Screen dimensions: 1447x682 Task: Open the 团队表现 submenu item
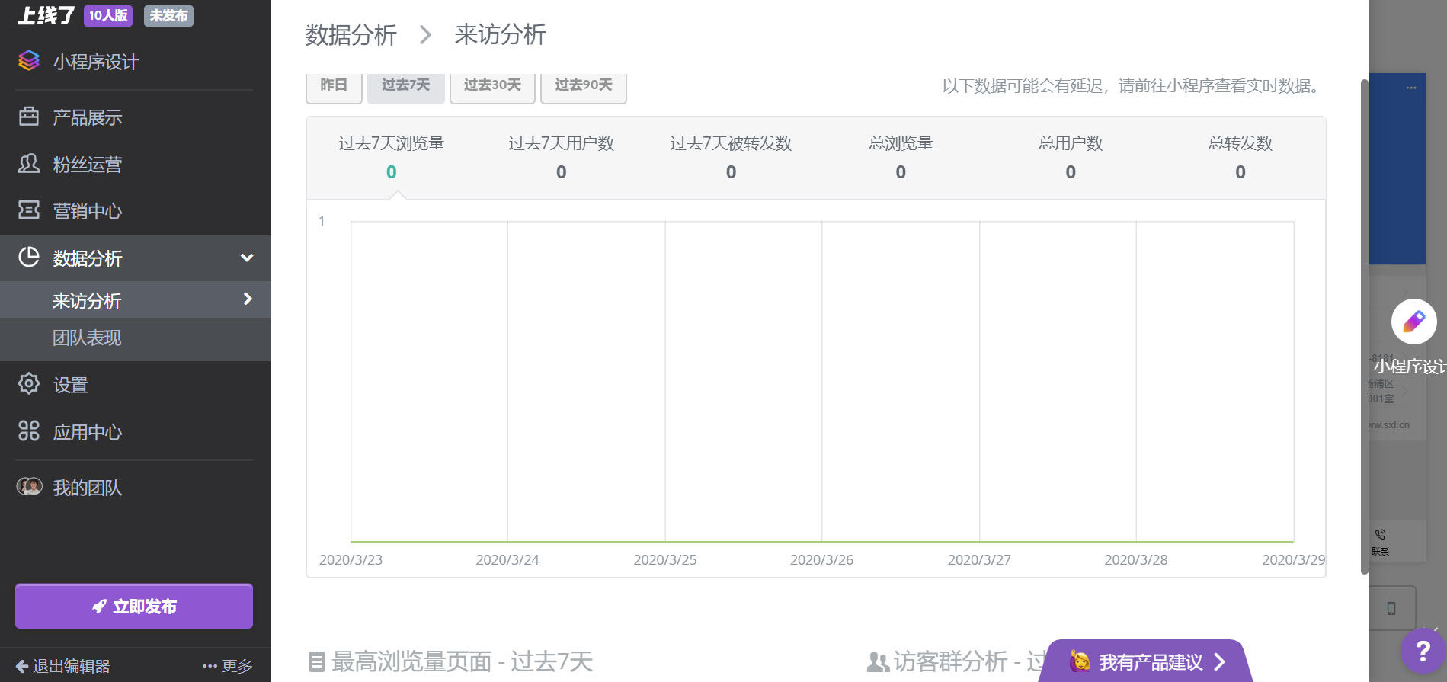(87, 338)
